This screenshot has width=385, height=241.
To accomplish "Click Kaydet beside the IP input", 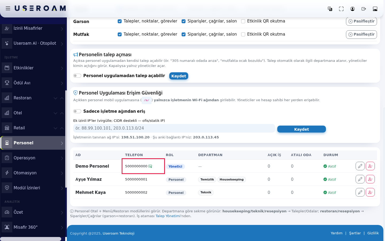I will pyautogui.click(x=302, y=129).
